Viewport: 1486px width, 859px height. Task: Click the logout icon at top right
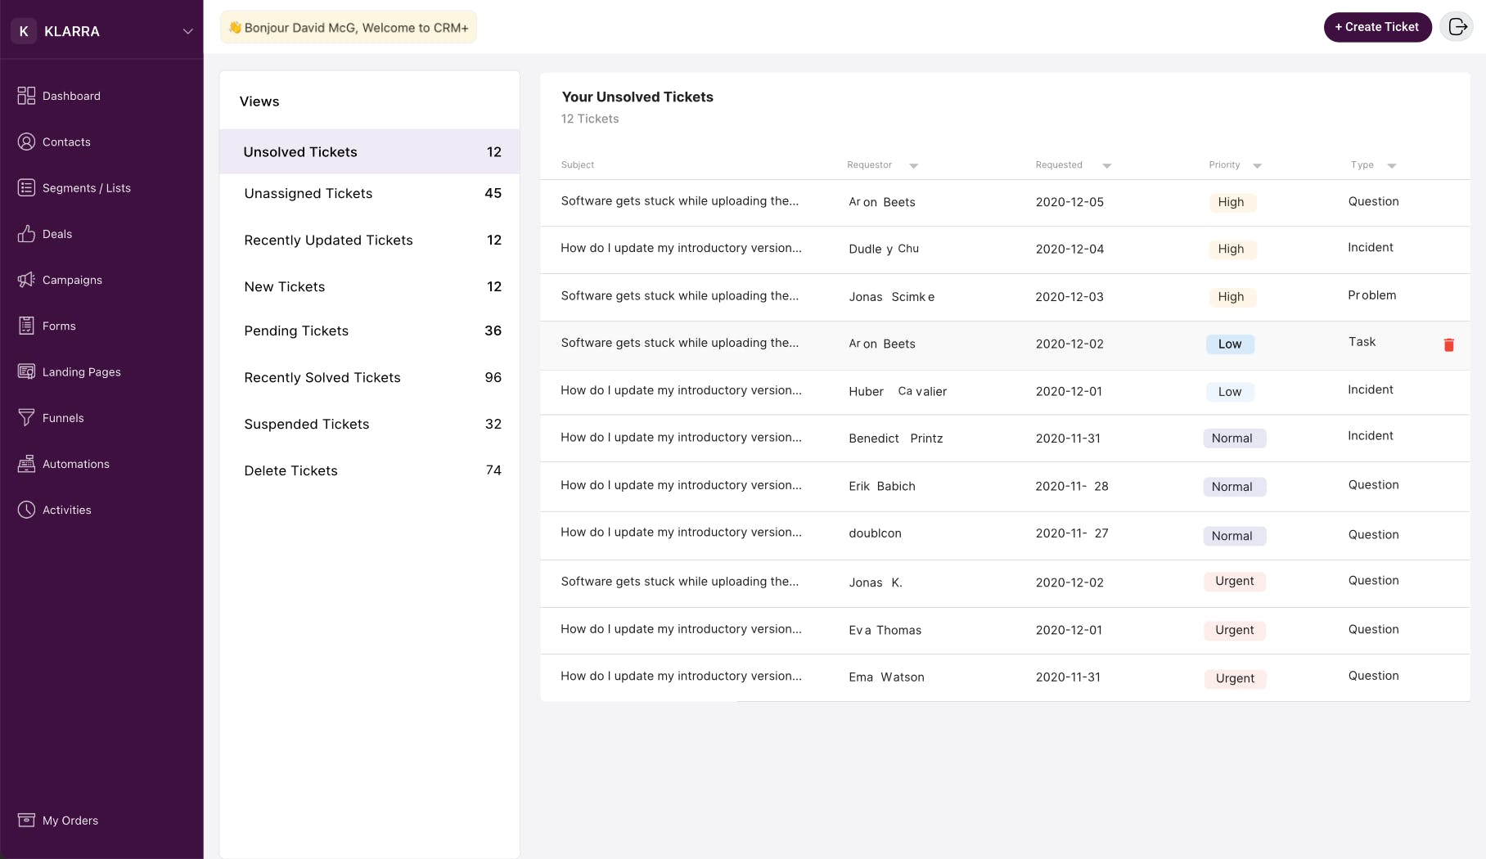[x=1457, y=27]
